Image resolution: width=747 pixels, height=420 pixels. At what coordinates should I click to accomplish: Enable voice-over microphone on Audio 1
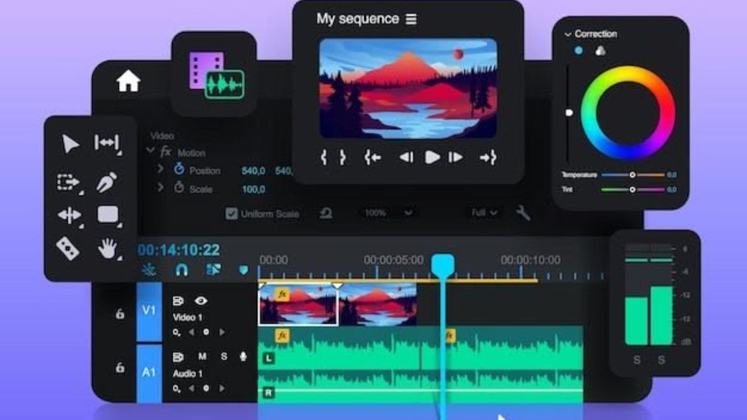pyautogui.click(x=243, y=356)
